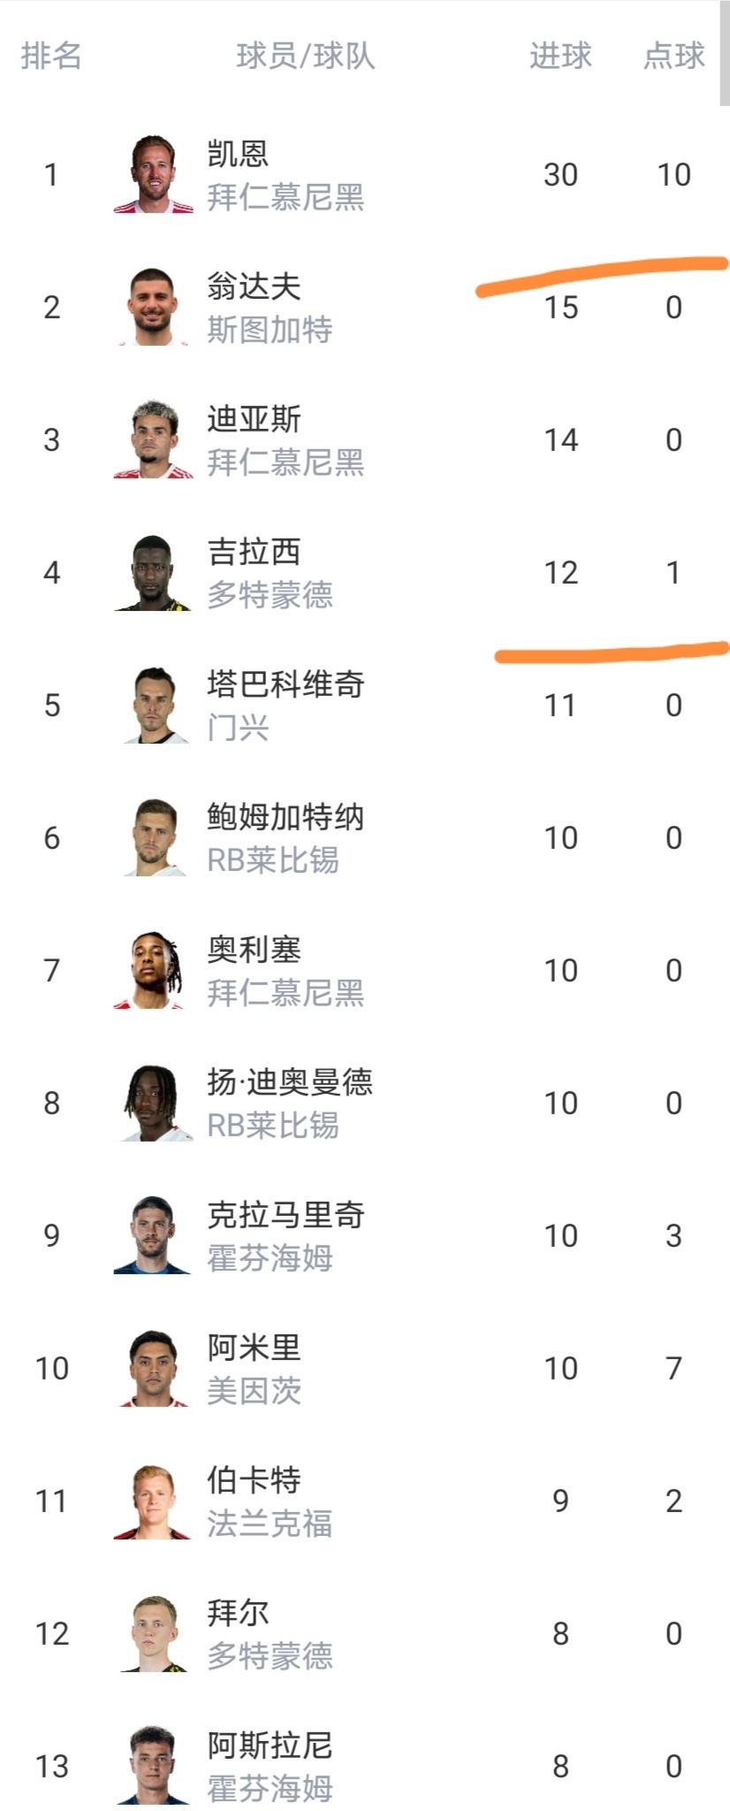Viewport: 730px width, 1811px height.
Task: Click the vertical scrollbar at top right
Action: point(725,53)
